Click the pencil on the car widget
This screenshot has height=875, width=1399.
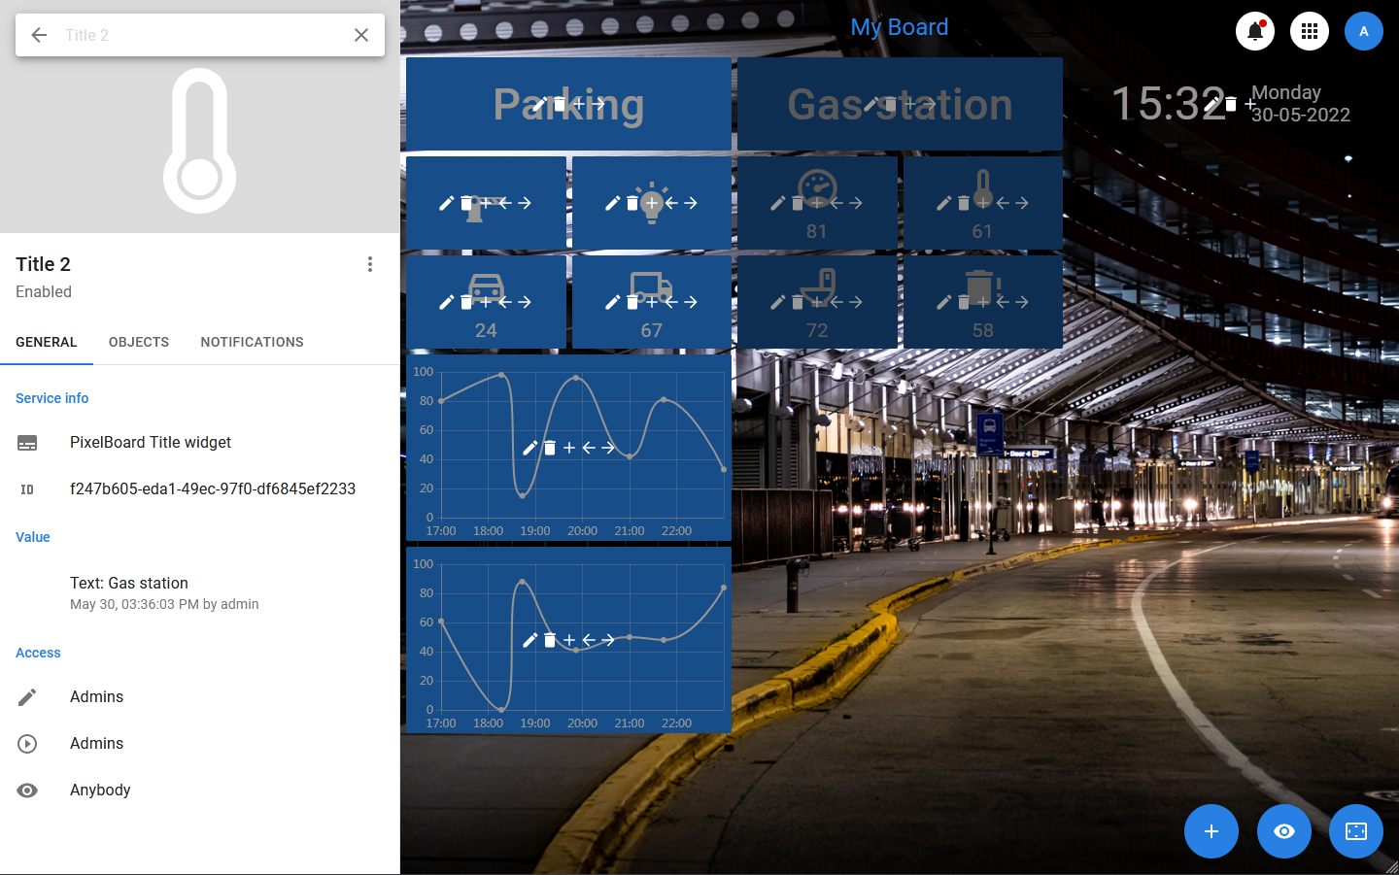pos(447,302)
